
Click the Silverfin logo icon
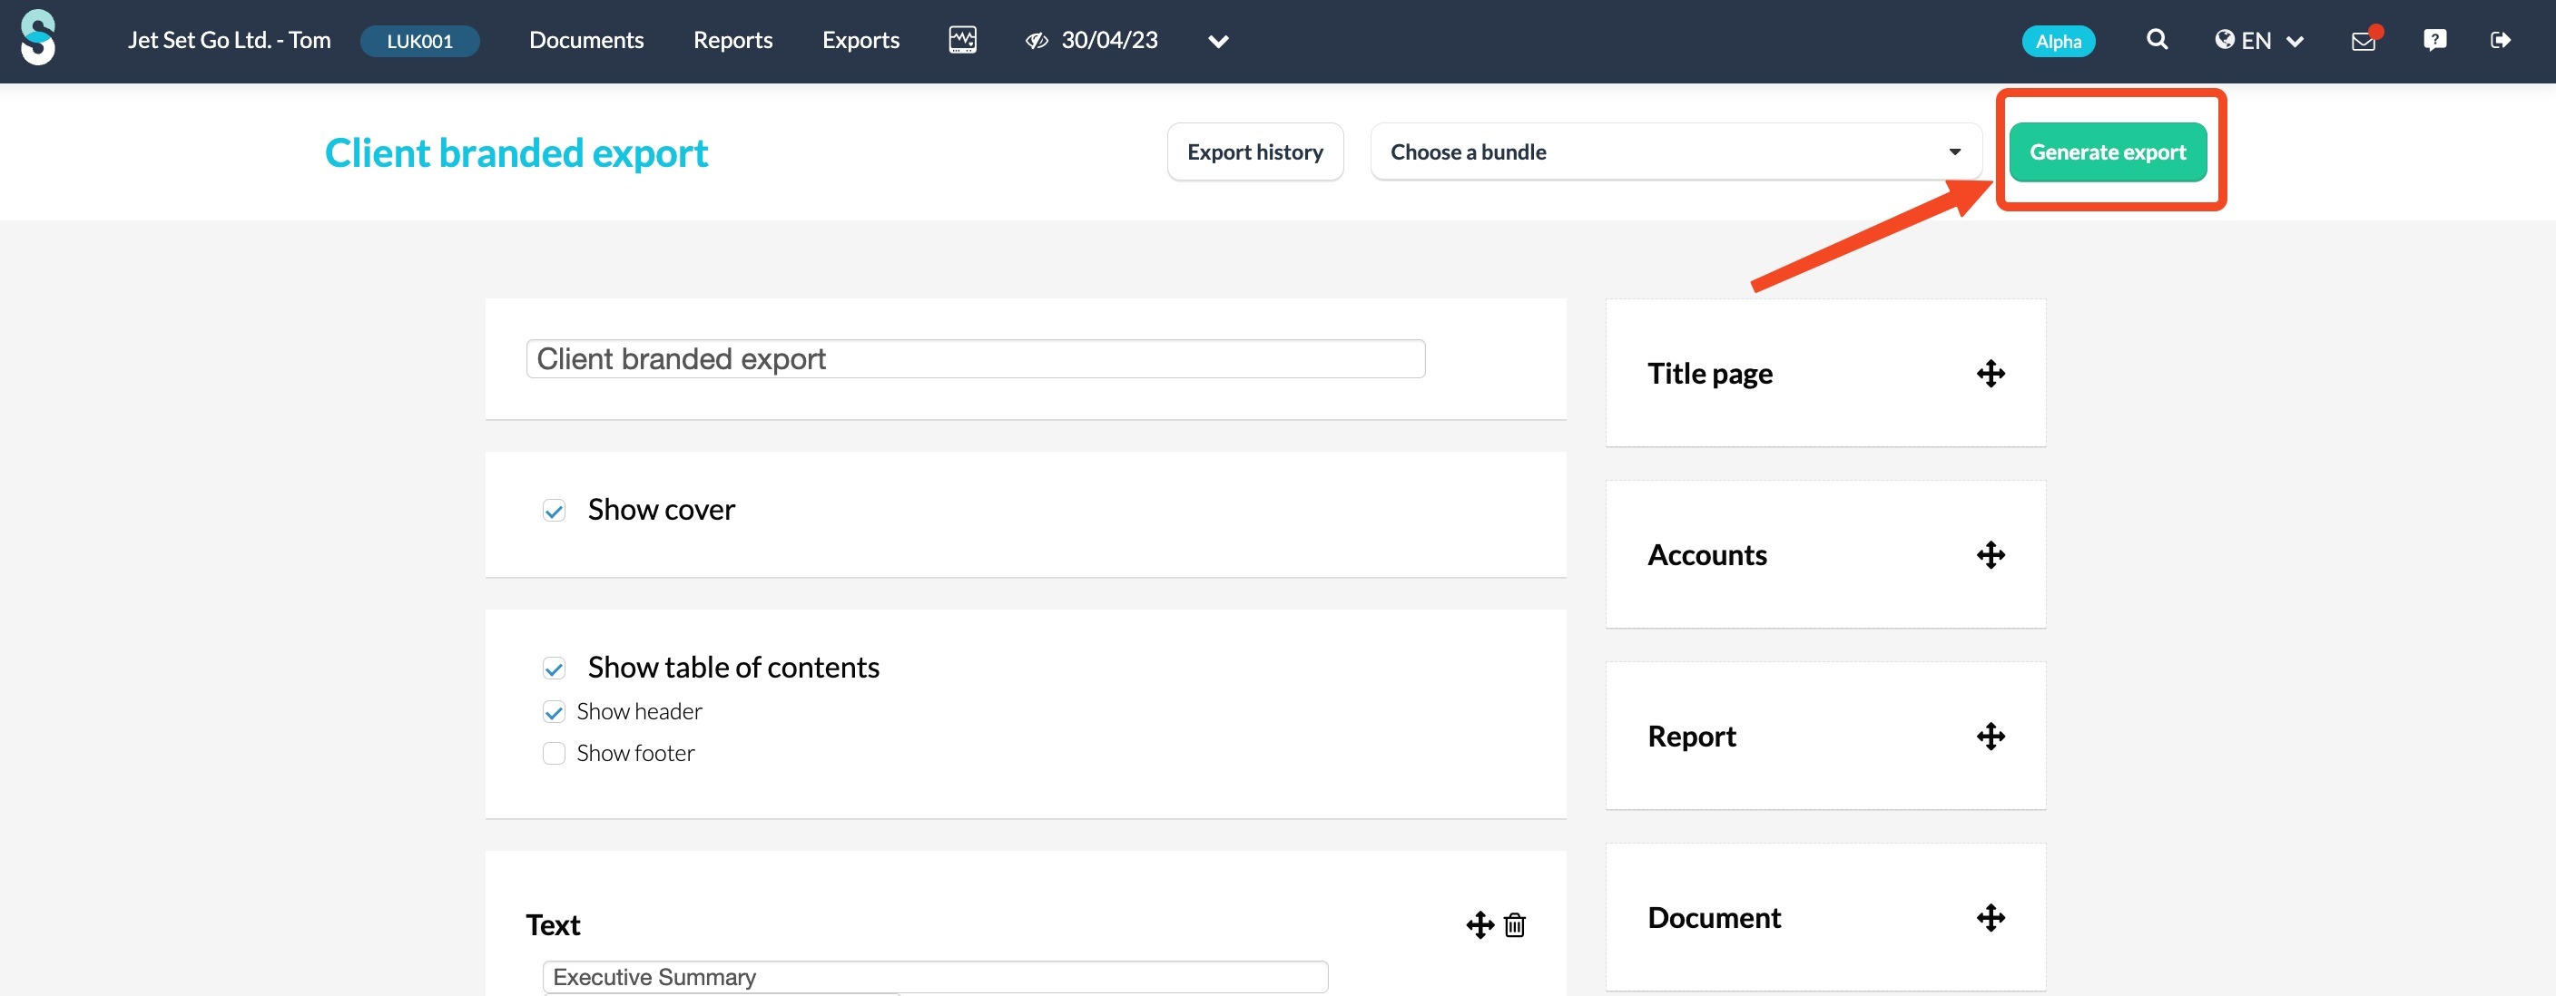pos(38,38)
